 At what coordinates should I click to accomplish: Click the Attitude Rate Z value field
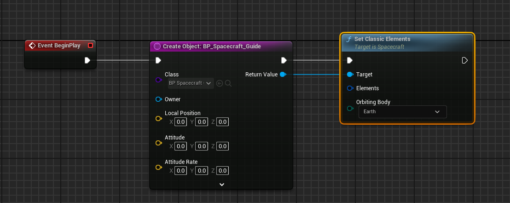pyautogui.click(x=222, y=171)
